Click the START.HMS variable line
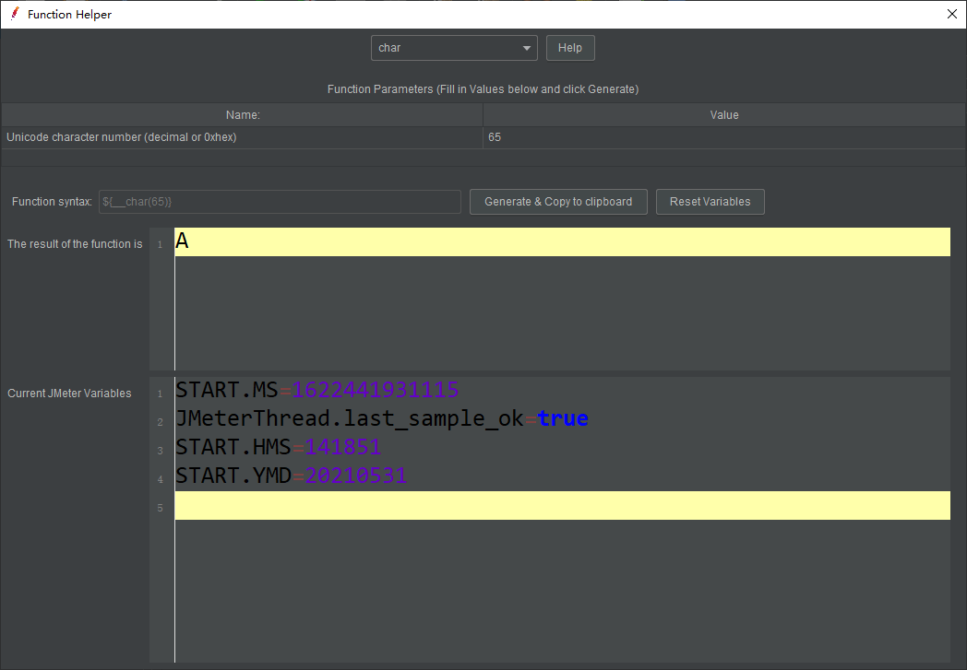Viewport: 967px width, 670px height. (563, 447)
